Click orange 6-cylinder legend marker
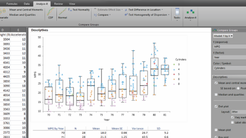The height and width of the screenshot is (138, 246). click(x=174, y=79)
